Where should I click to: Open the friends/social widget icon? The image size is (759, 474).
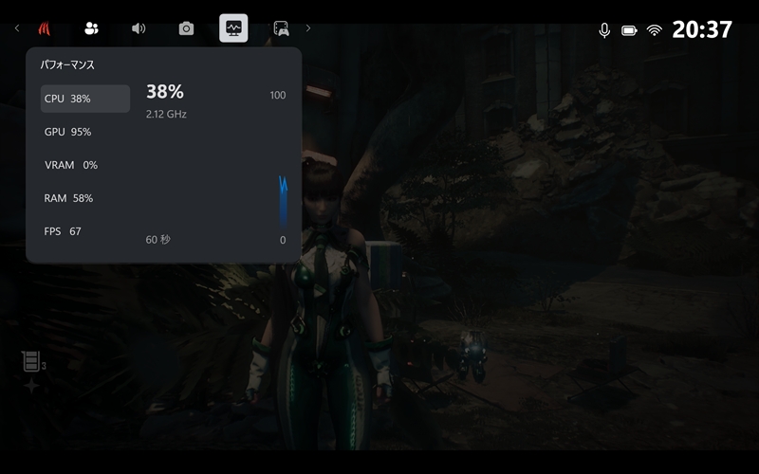[91, 28]
